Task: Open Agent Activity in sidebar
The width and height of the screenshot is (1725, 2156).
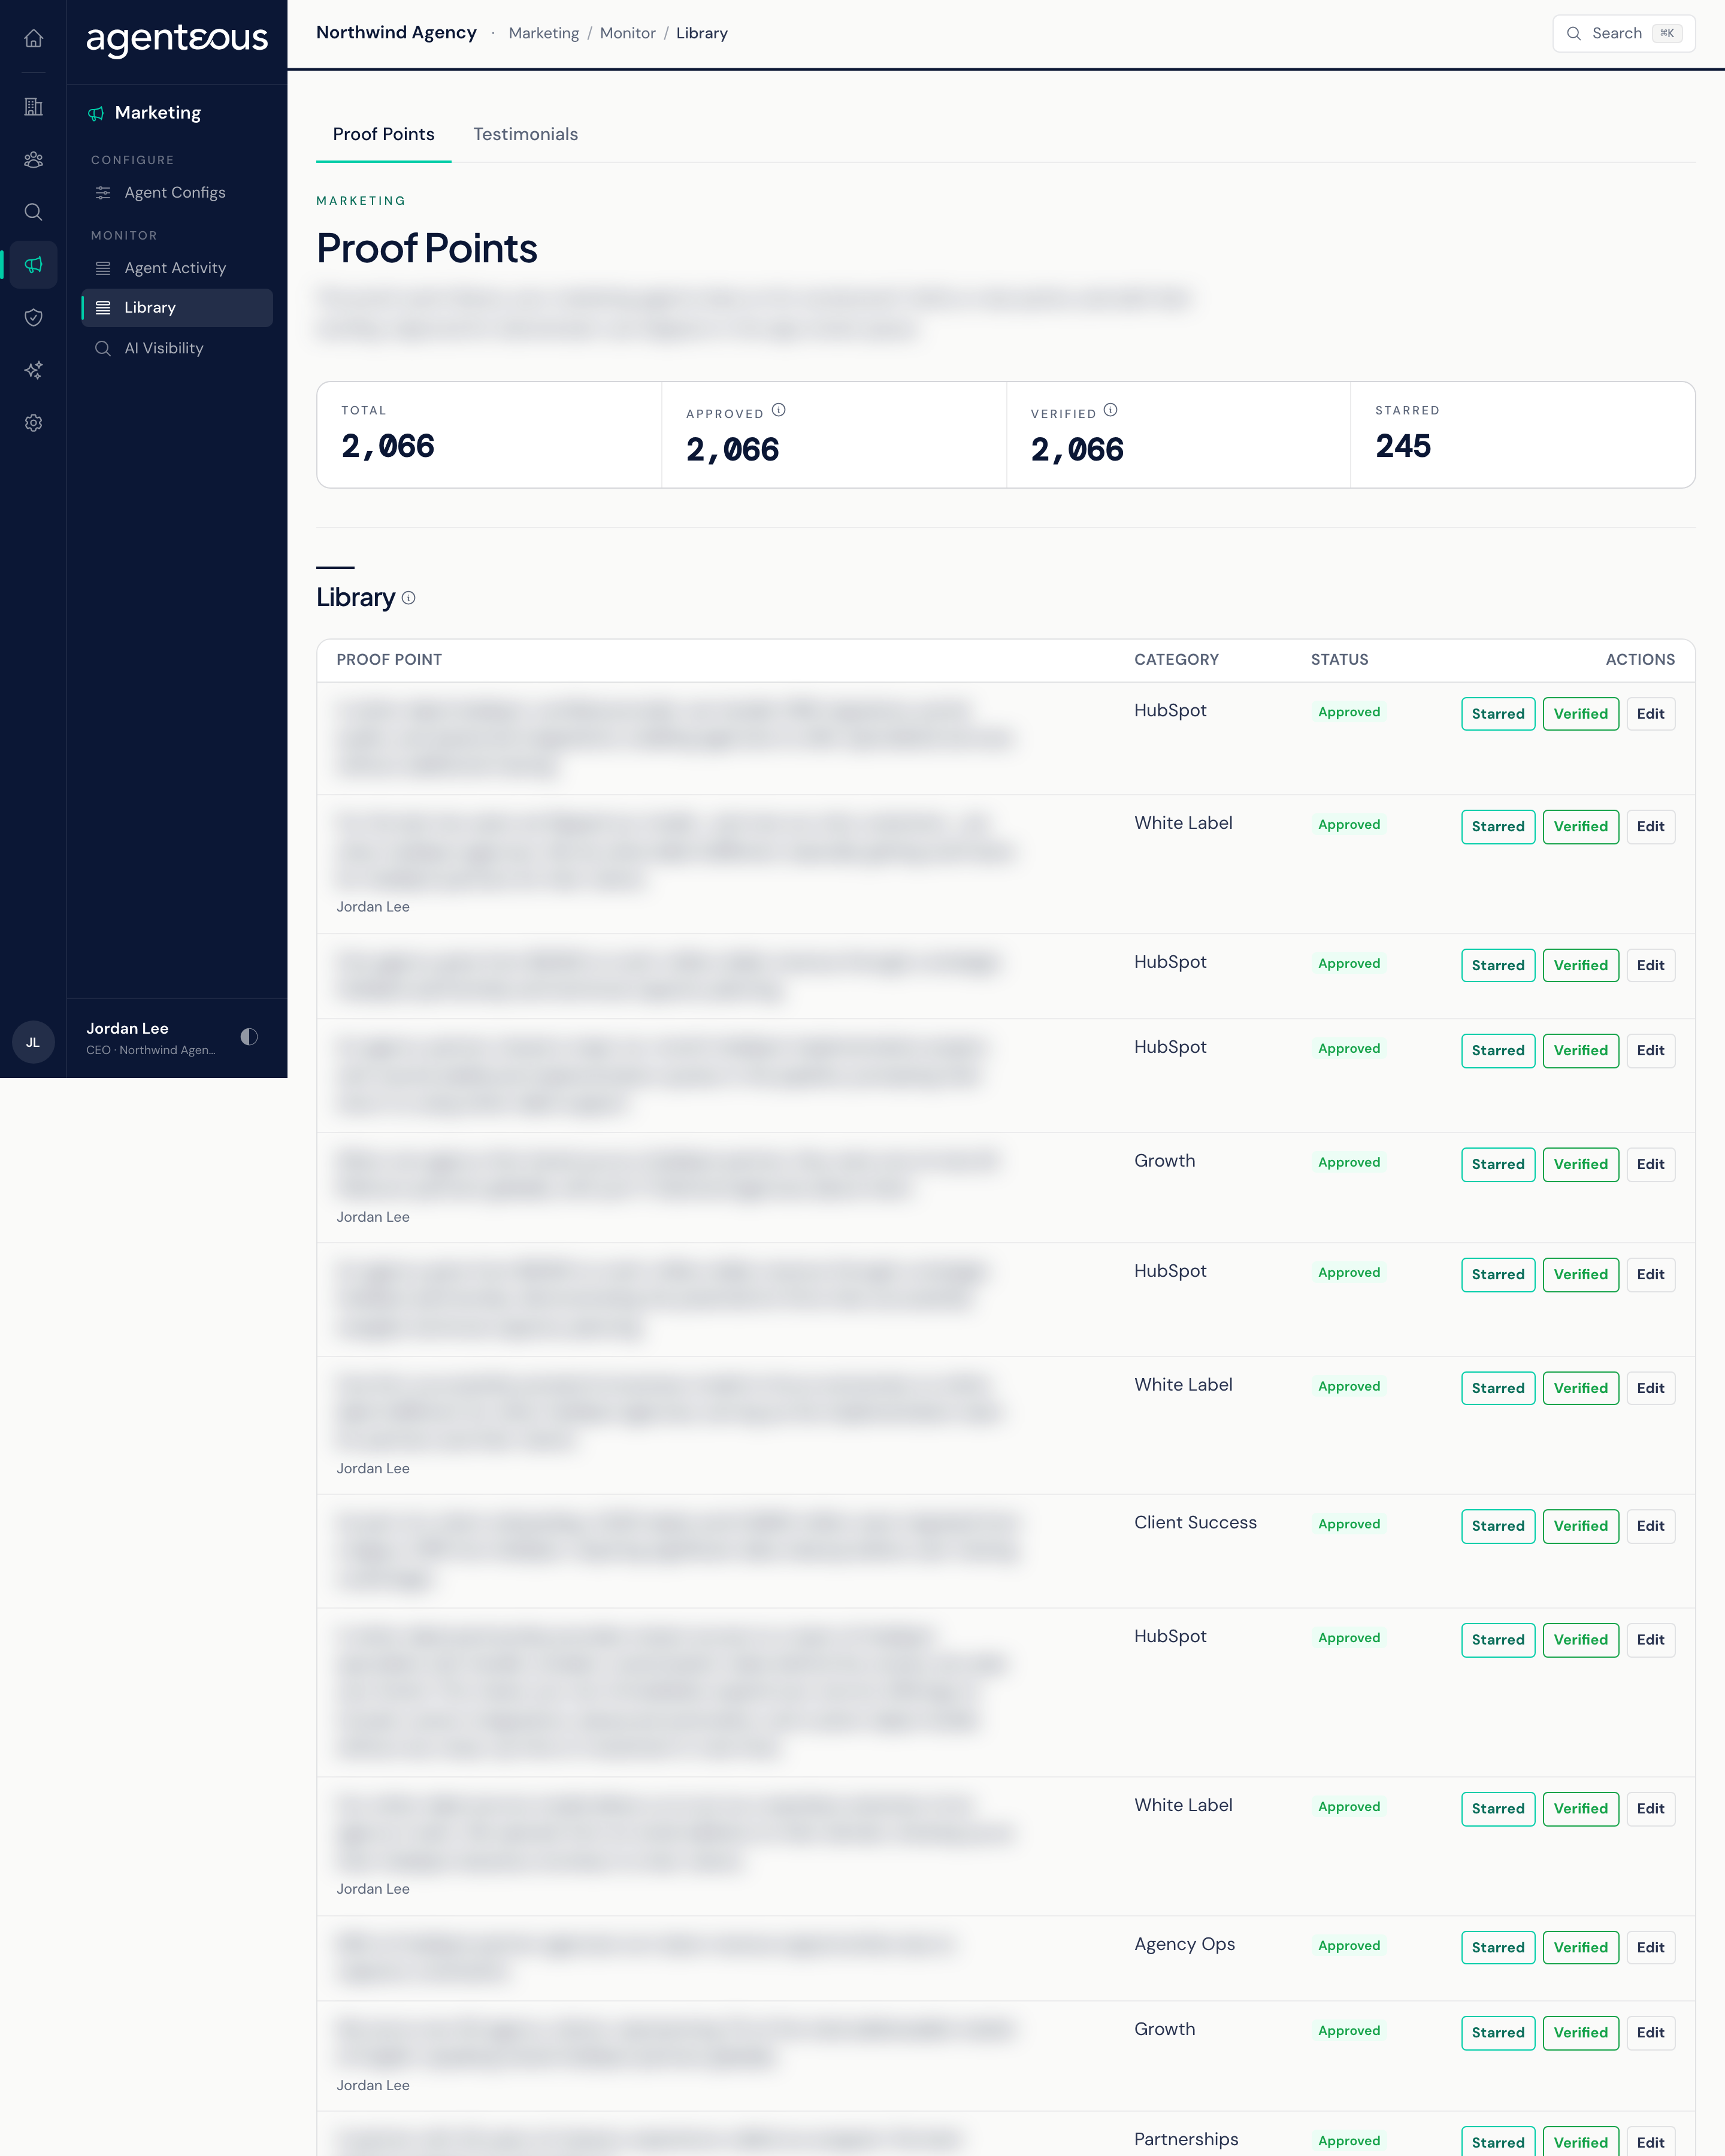Action: point(176,268)
